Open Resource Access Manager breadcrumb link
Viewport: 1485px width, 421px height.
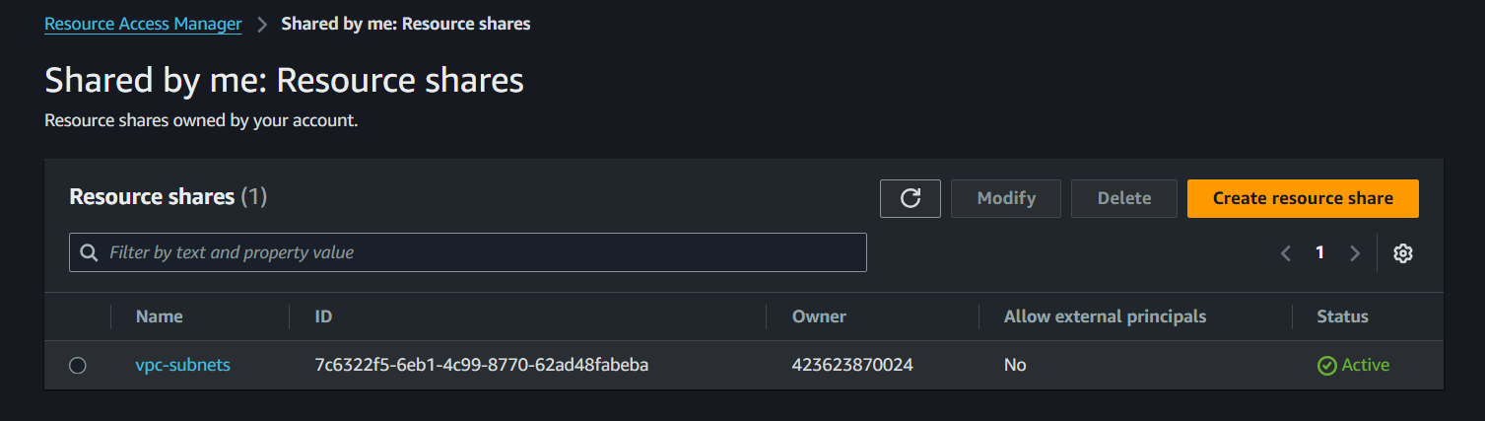click(x=143, y=24)
